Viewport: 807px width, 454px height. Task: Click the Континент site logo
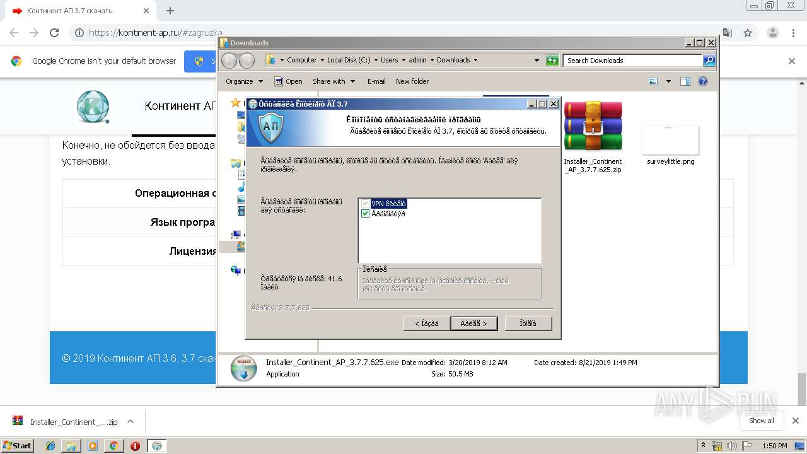(x=93, y=105)
